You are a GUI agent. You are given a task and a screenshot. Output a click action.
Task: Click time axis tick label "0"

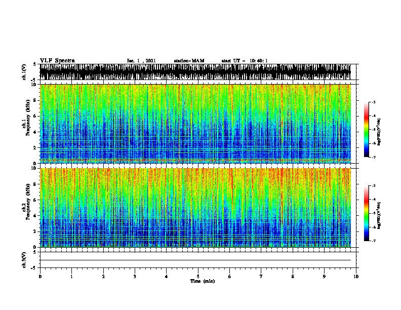tap(40, 277)
